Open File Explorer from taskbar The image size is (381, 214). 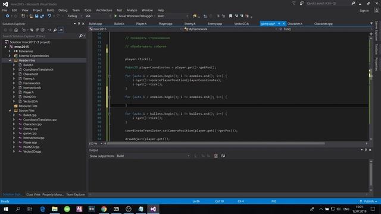tap(55, 209)
